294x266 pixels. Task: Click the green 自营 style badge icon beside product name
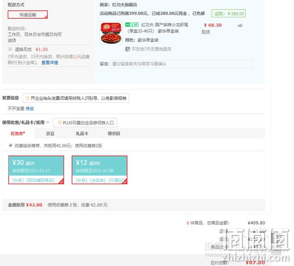click(132, 25)
